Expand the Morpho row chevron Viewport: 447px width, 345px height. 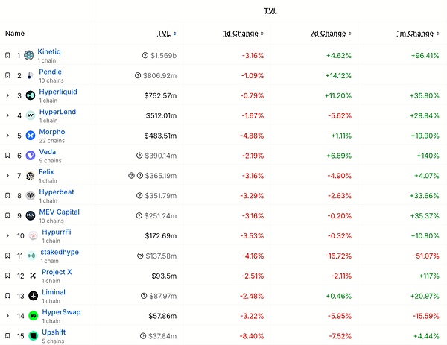(7, 136)
